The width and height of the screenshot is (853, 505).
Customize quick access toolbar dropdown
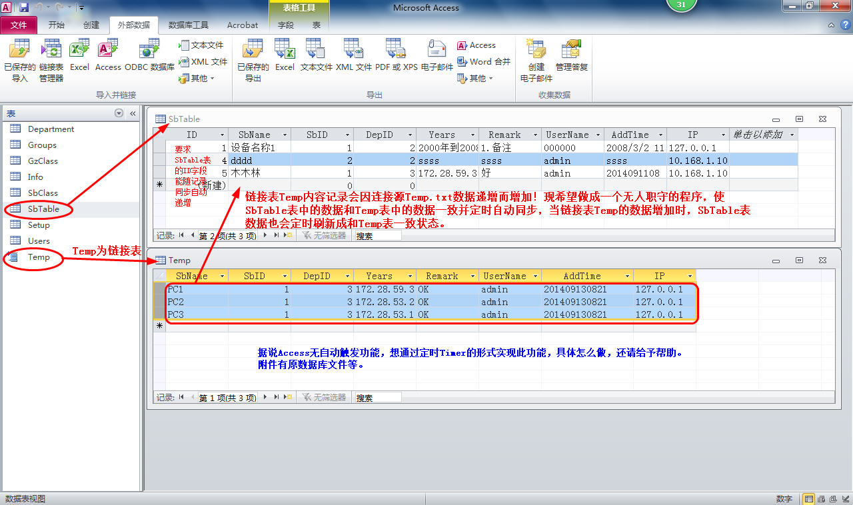click(x=81, y=8)
